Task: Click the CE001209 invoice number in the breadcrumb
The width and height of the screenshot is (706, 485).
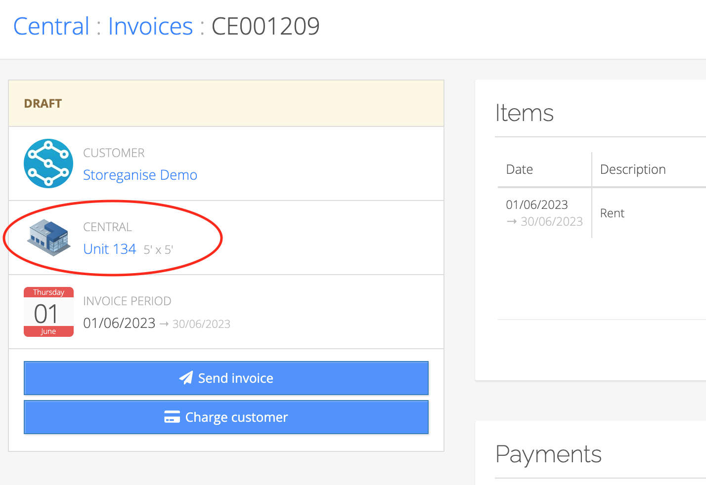Action: 265,26
